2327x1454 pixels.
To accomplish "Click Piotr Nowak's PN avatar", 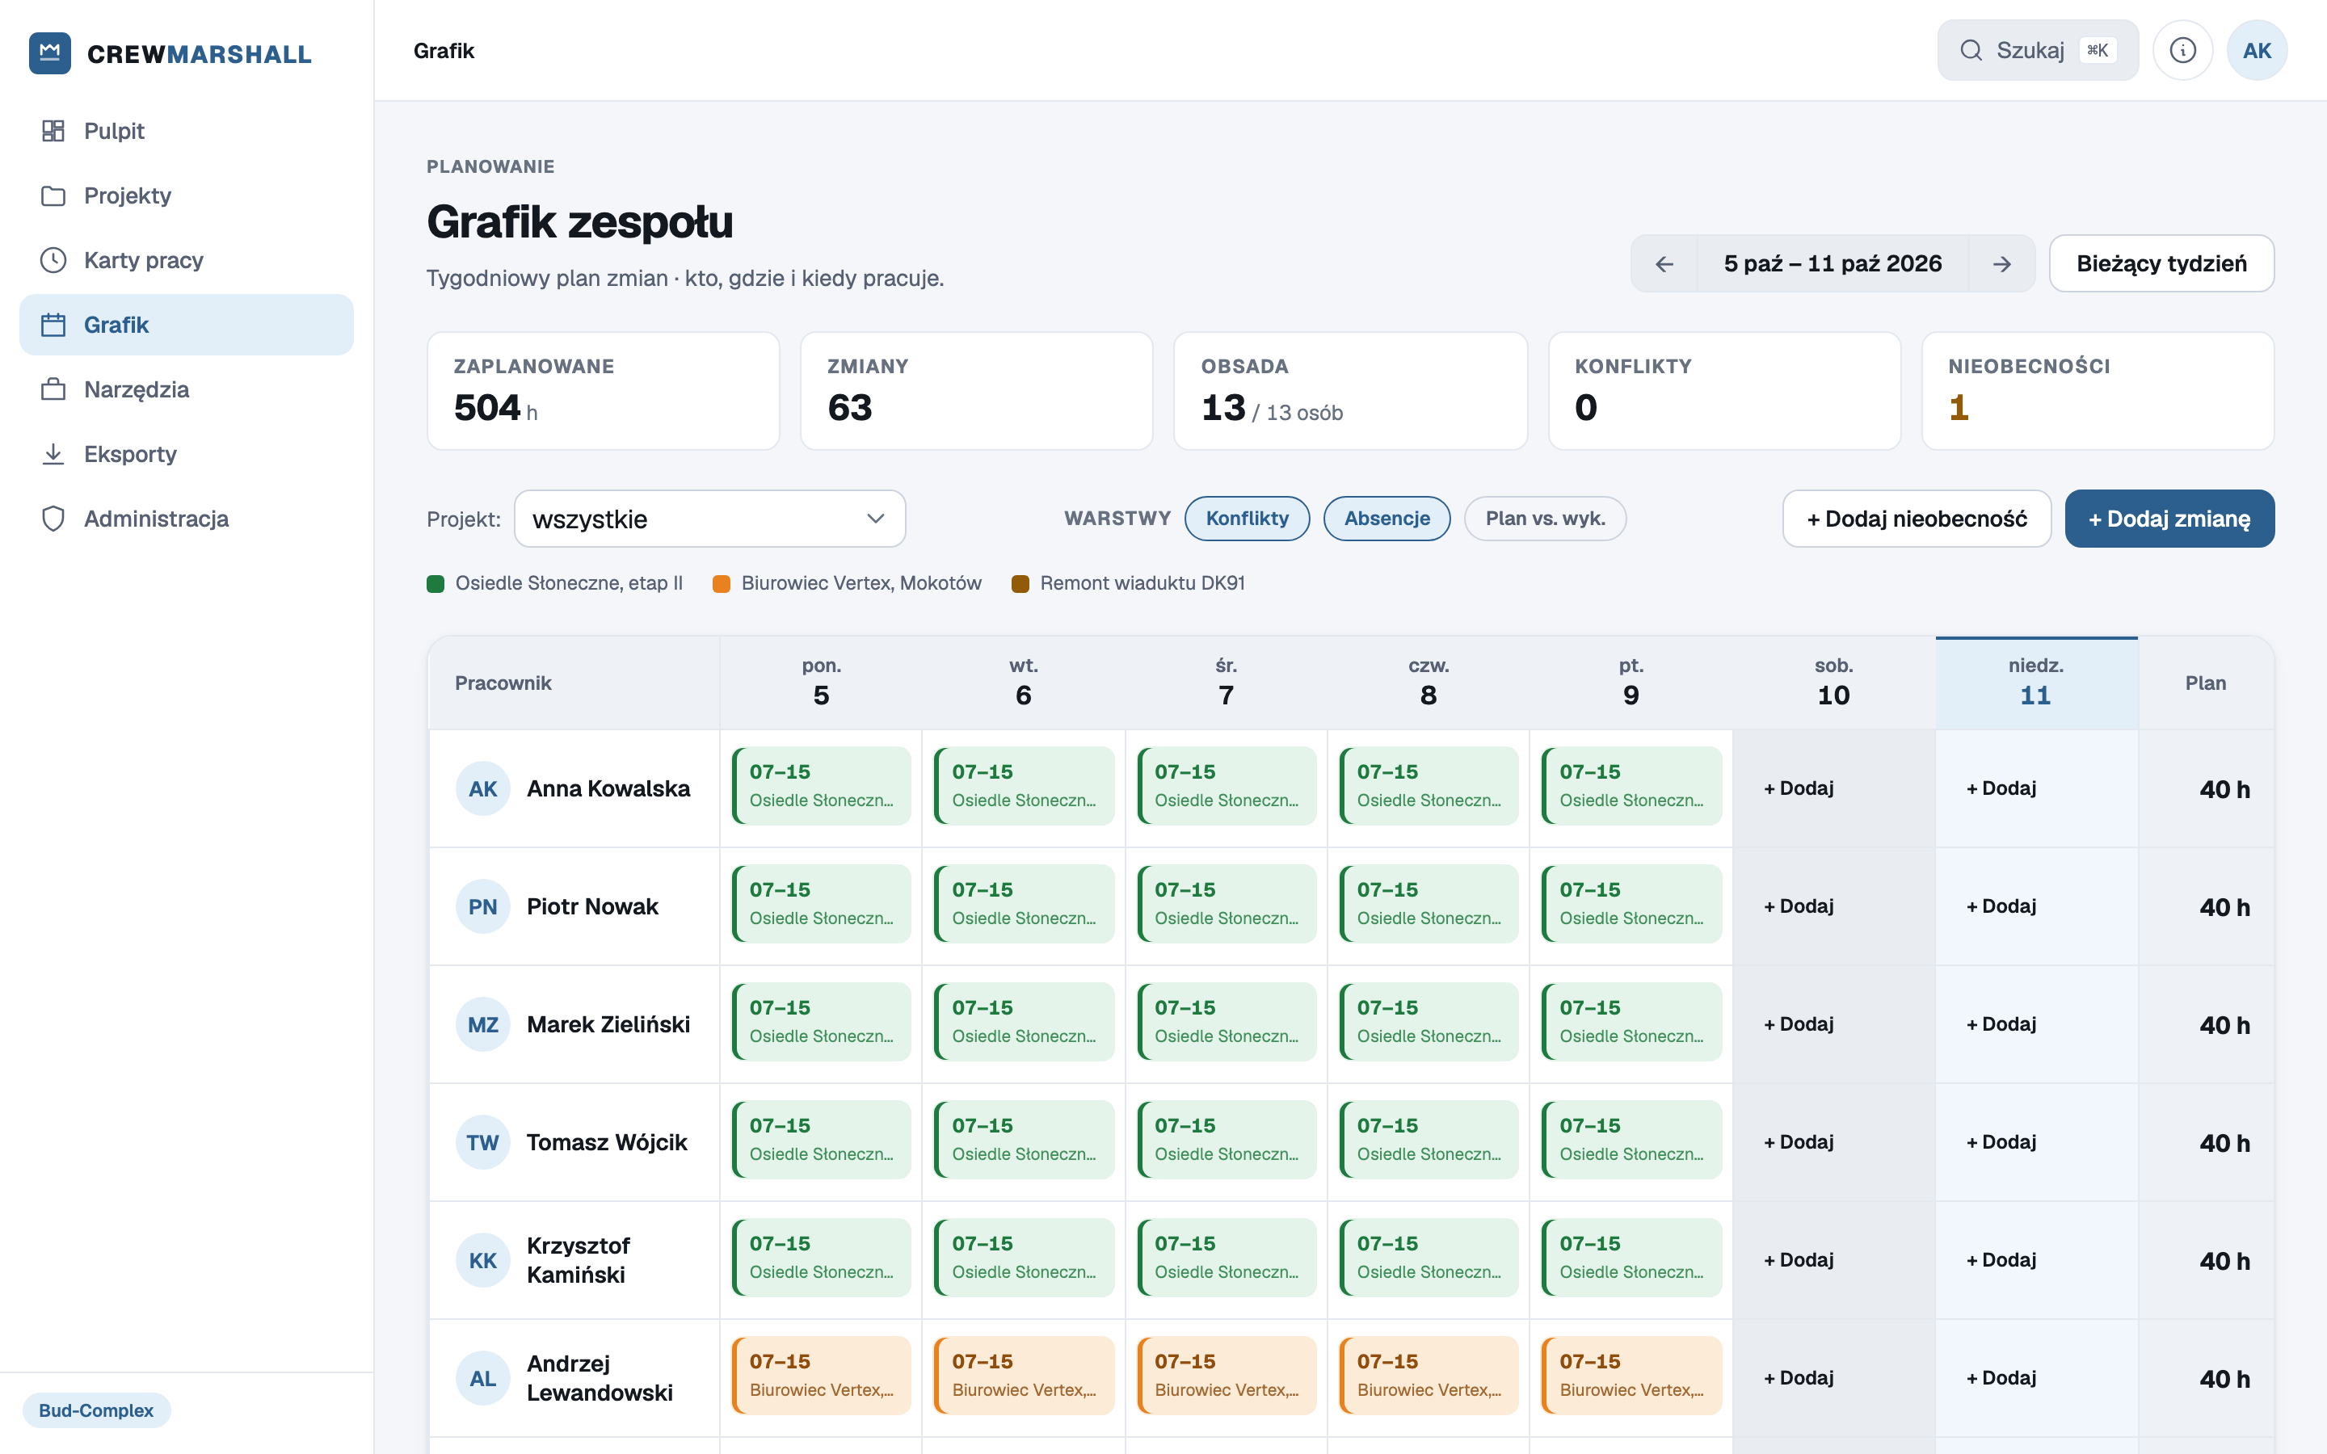I will pyautogui.click(x=482, y=907).
